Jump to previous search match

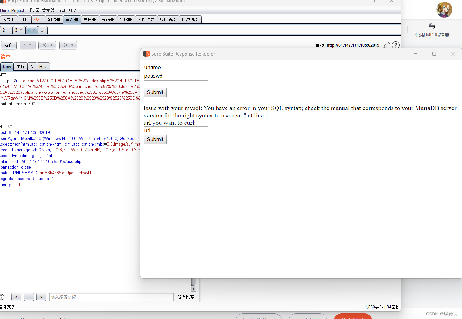click(x=16, y=297)
